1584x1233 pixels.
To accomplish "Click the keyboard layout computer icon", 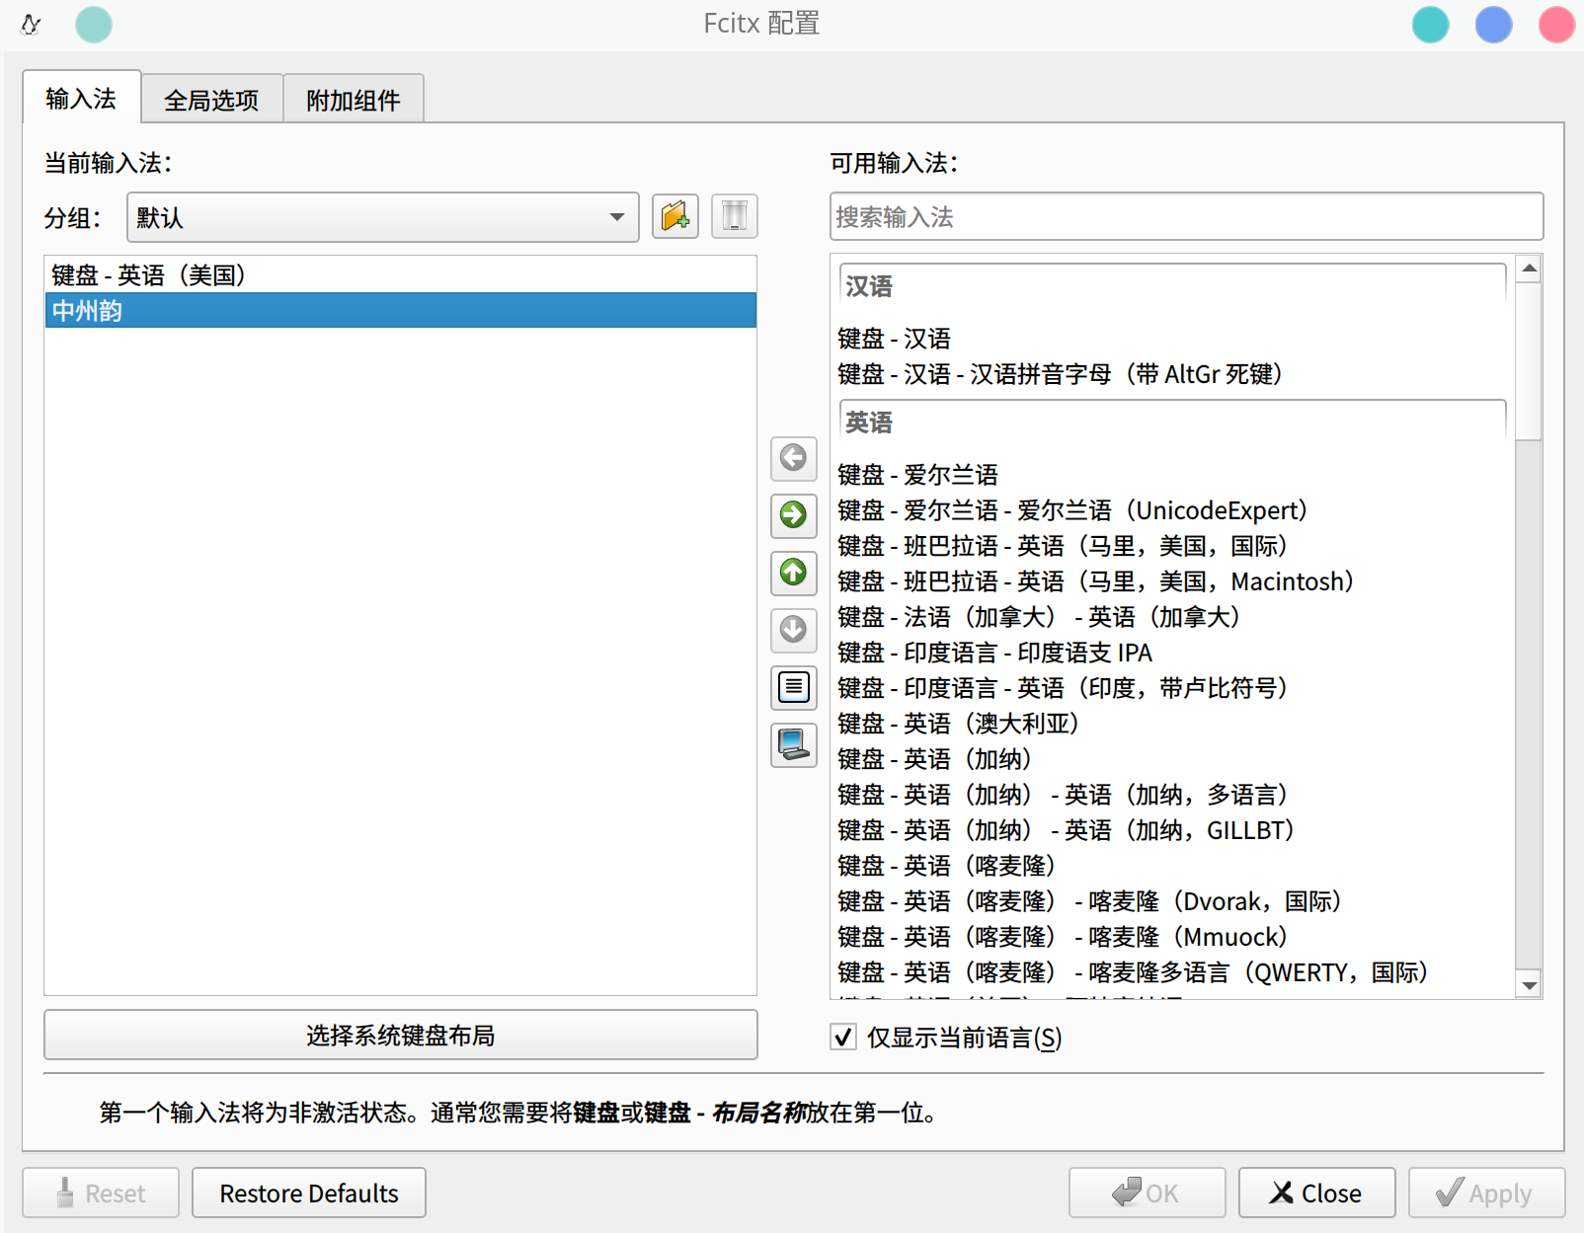I will [x=793, y=744].
